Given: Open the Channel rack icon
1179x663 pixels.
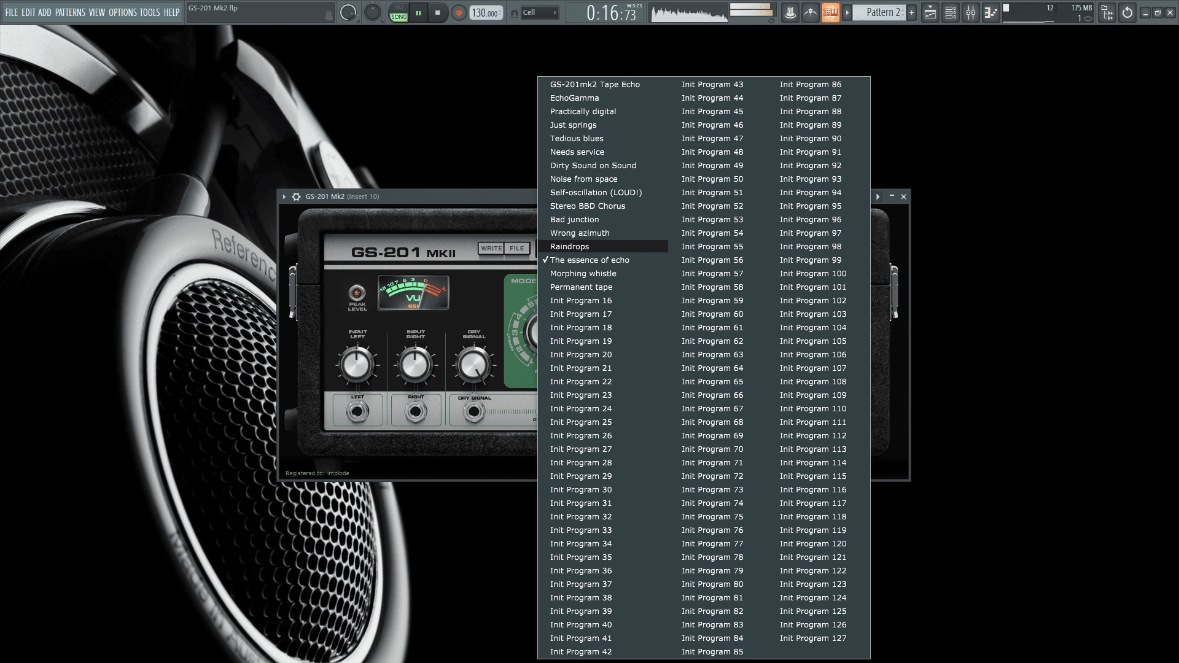Looking at the screenshot, I should pyautogui.click(x=951, y=12).
